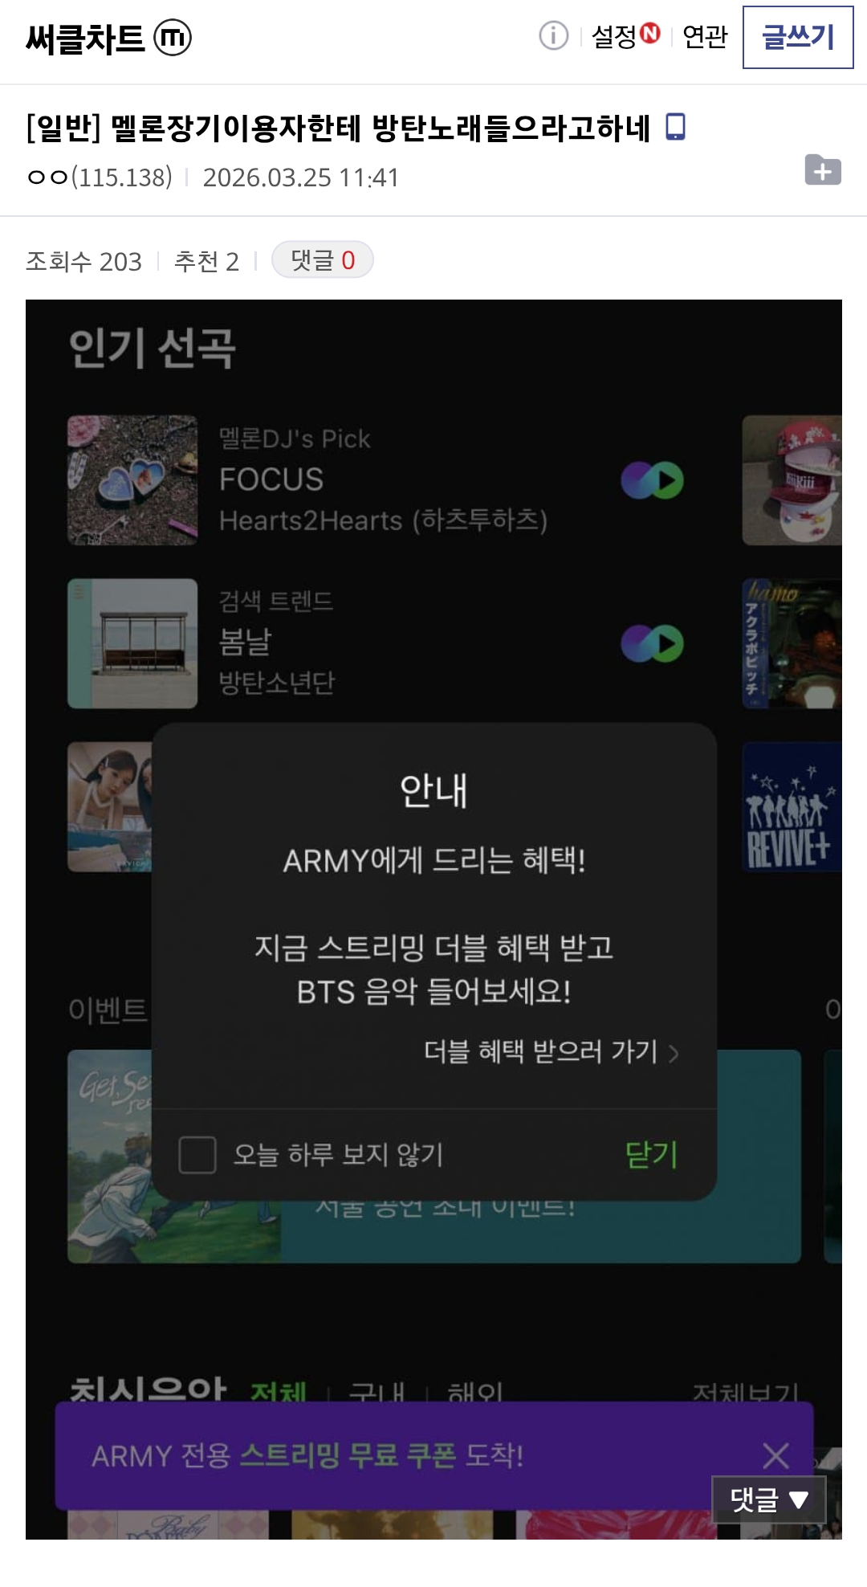Check '오늘 하루 보지 않기' checkbox
This screenshot has height=1587, width=867.
(x=197, y=1155)
